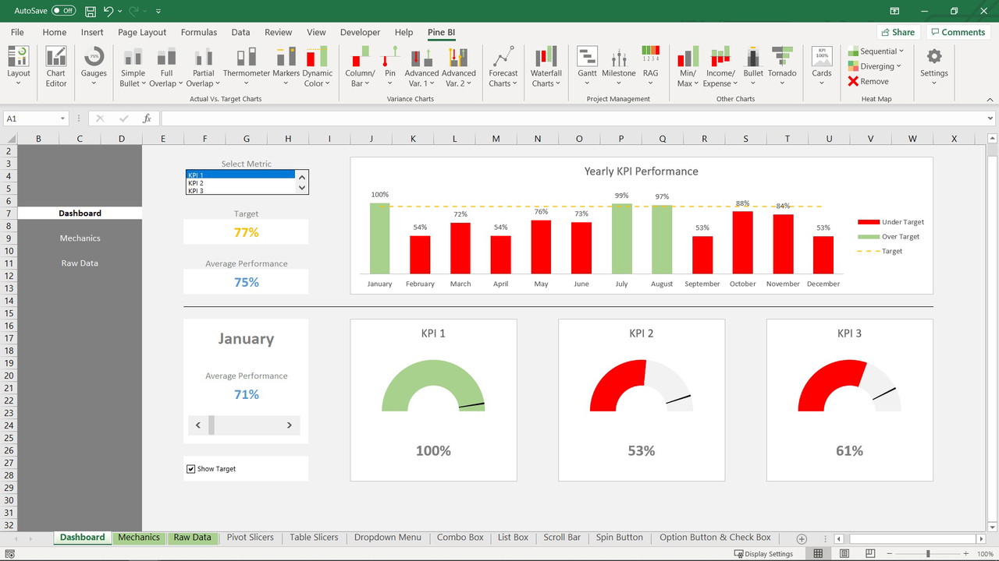Uncheck the Show Target checkbox
Image resolution: width=999 pixels, height=561 pixels.
191,469
